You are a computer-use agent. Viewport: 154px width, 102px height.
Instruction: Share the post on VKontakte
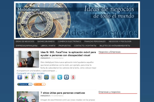click(66, 77)
